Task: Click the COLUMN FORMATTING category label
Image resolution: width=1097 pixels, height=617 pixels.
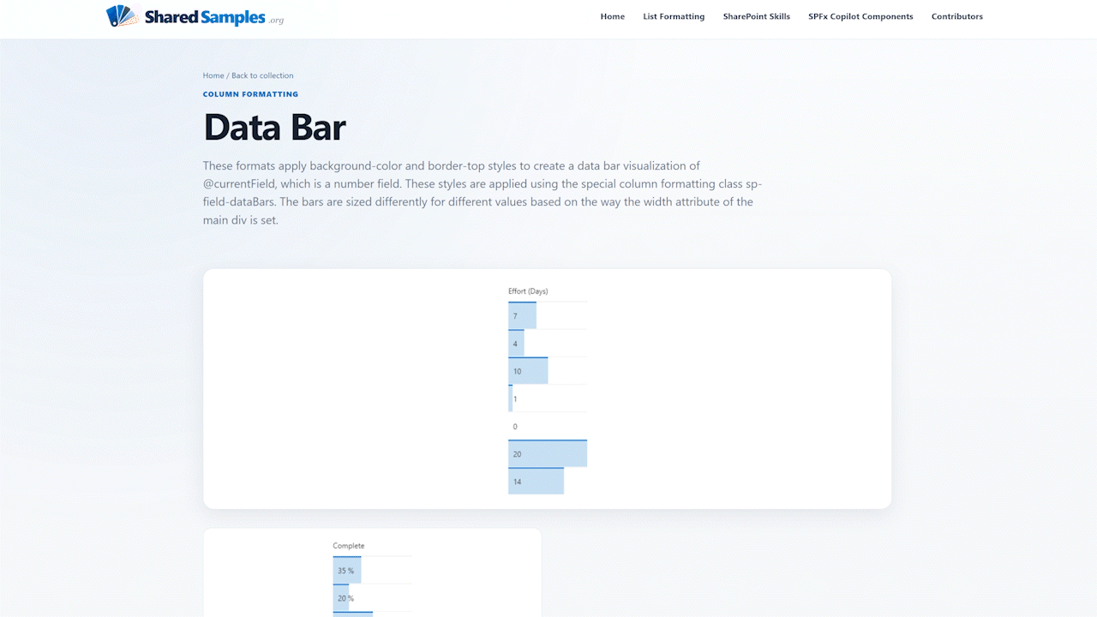Action: click(251, 94)
